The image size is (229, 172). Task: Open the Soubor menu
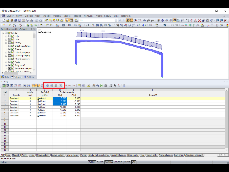10,16
